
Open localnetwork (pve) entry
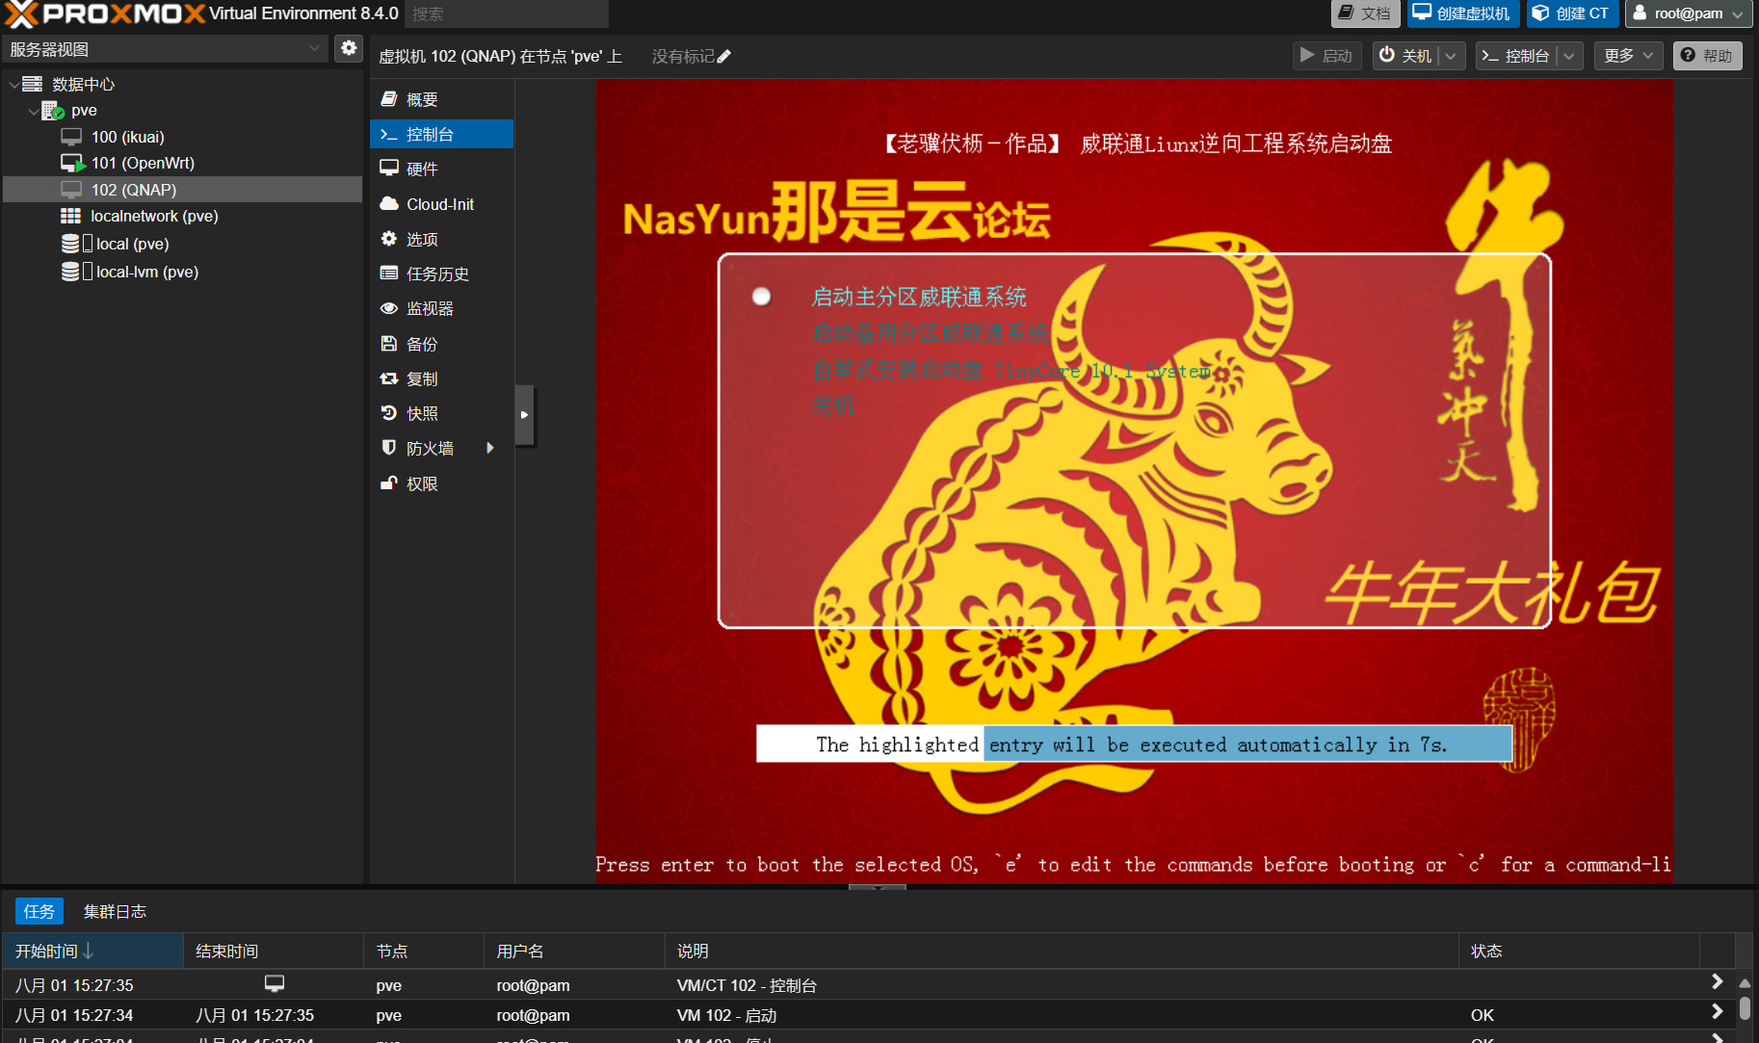[154, 216]
